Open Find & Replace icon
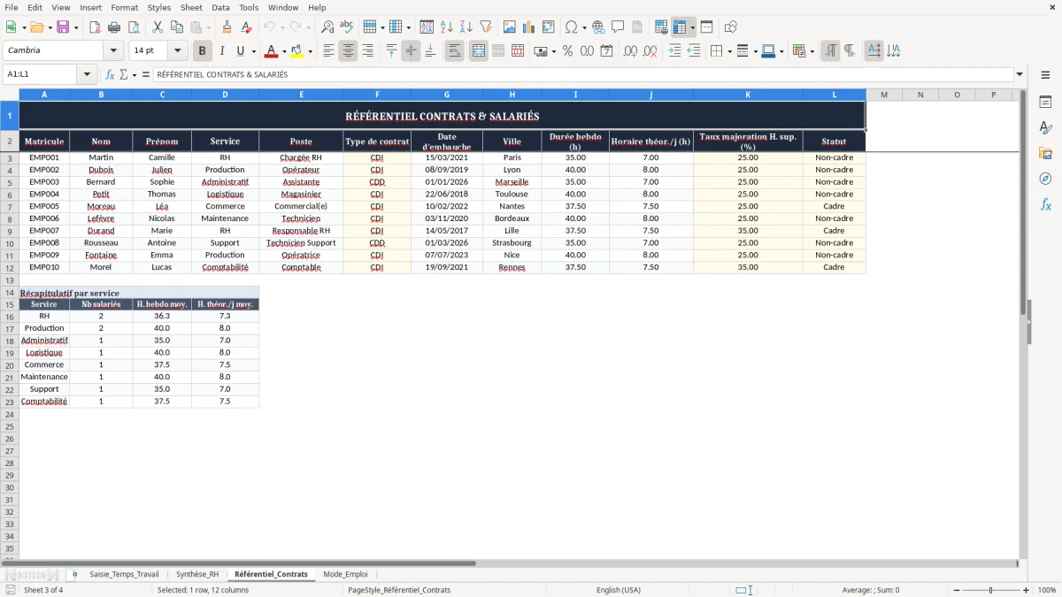Image resolution: width=1062 pixels, height=597 pixels. [x=327, y=27]
